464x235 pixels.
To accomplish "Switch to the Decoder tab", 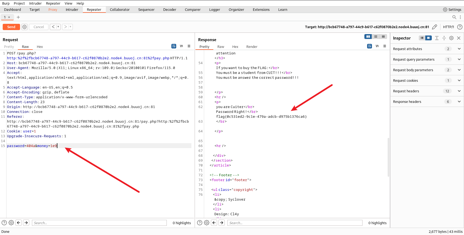I will (170, 9).
